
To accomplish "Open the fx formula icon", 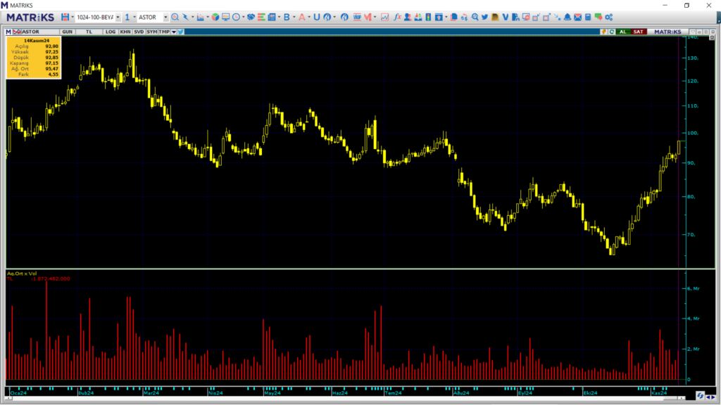I will [x=398, y=17].
